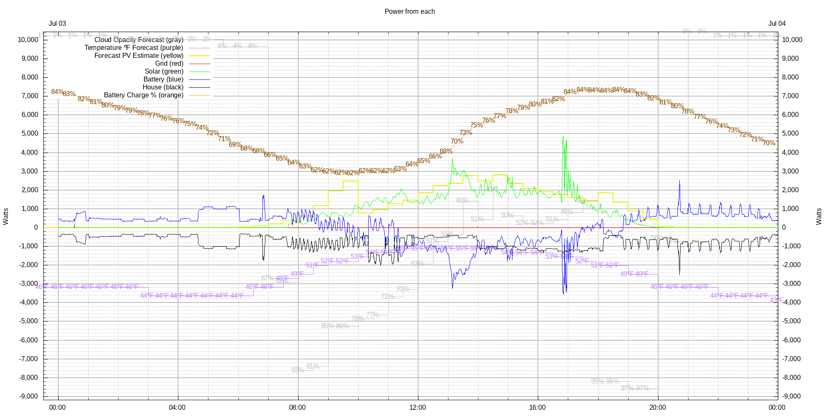Click the gray "67%" cloud opacity label

pos(267,278)
